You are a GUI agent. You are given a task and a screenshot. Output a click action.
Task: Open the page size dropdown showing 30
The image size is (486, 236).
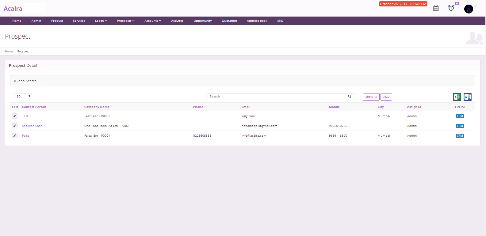(x=23, y=97)
